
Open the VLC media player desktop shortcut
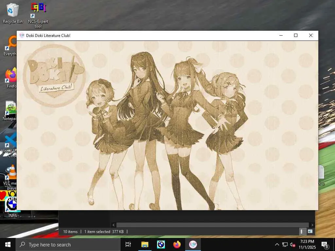[x=10, y=177]
